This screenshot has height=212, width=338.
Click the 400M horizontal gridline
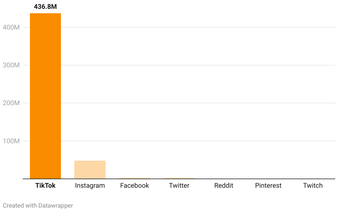[x=194, y=27]
